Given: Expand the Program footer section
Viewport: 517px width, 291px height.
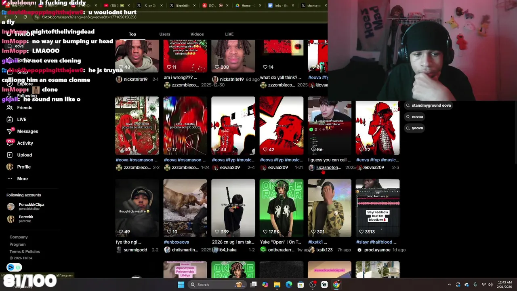Looking at the screenshot, I should pyautogui.click(x=17, y=245).
